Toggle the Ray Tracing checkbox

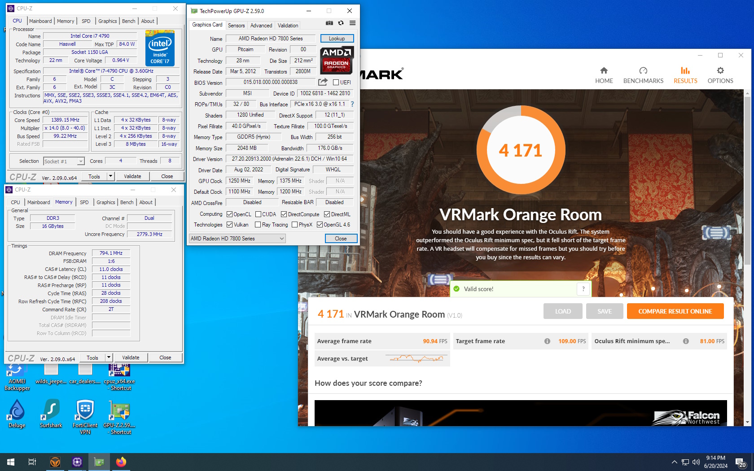[258, 225]
